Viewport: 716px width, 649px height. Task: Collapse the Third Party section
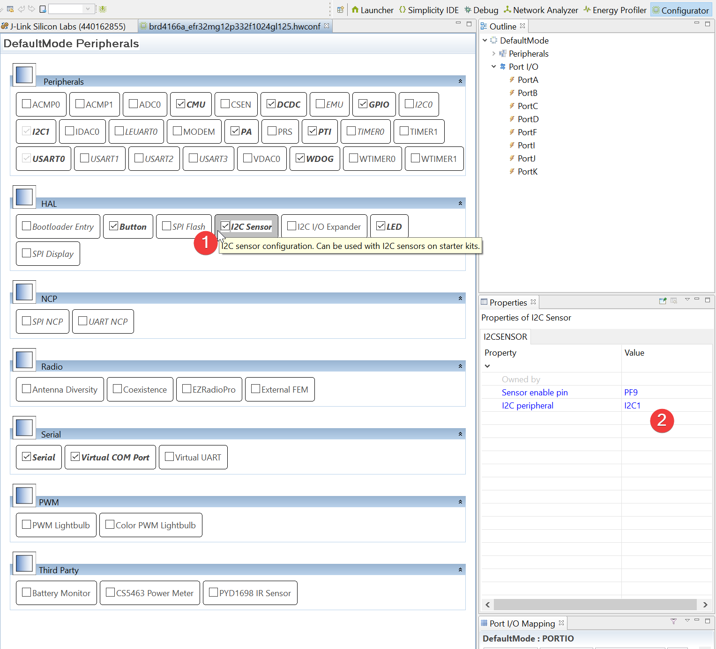coord(460,570)
